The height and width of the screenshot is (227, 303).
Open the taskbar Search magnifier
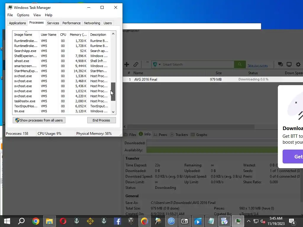point(21,221)
